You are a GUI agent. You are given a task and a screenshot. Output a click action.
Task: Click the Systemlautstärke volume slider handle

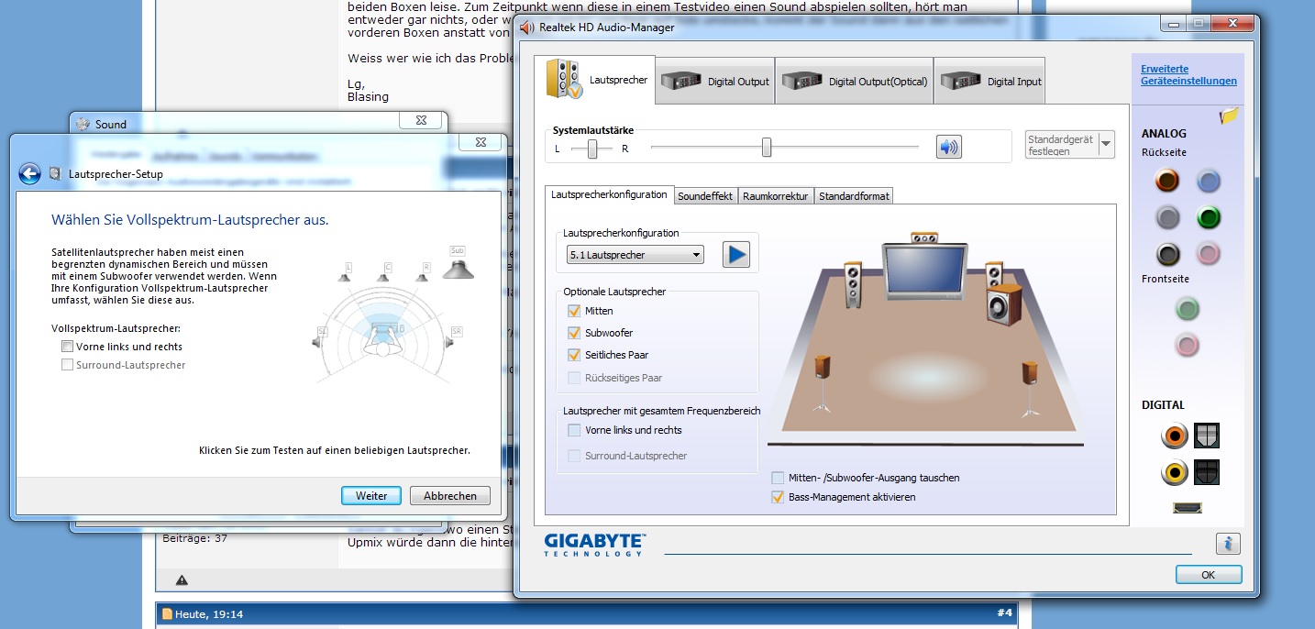click(767, 147)
